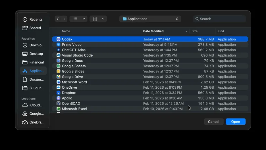This screenshot has width=266, height=150.
Task: Switch to list view button
Action: click(x=75, y=19)
